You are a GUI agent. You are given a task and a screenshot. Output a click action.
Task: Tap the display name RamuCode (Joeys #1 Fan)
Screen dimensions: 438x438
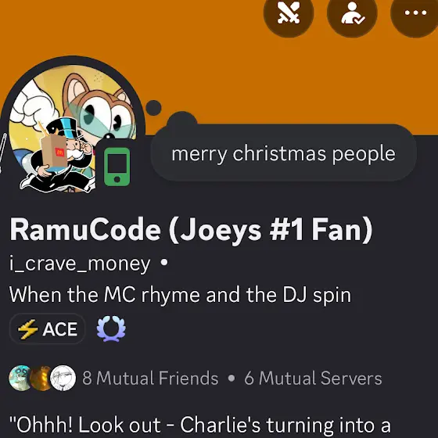pyautogui.click(x=191, y=230)
